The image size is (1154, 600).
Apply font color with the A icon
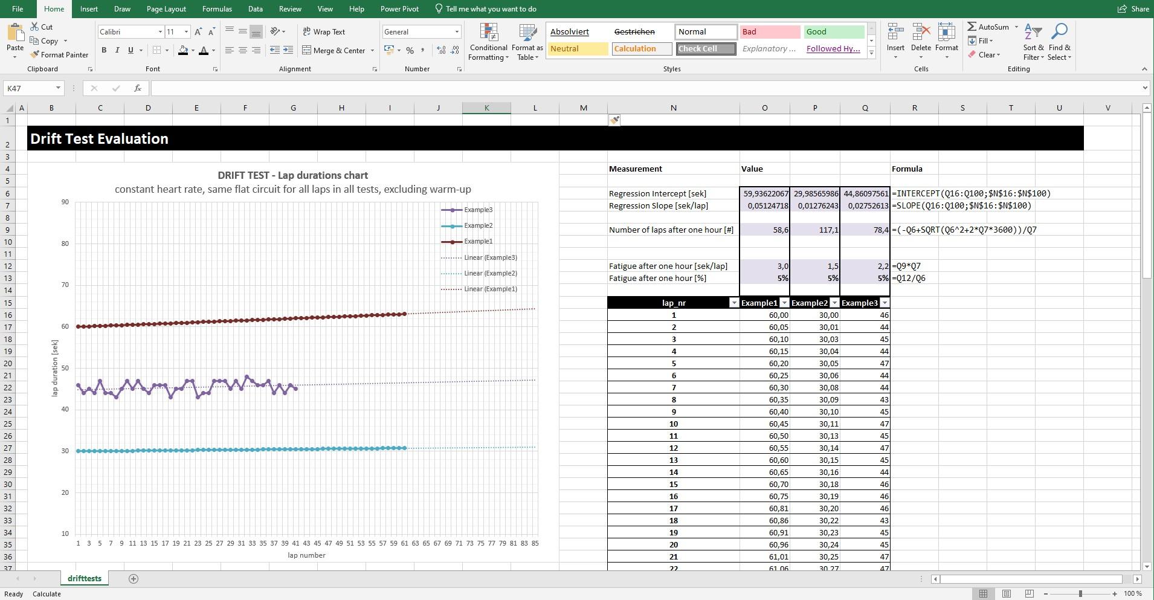pos(204,51)
